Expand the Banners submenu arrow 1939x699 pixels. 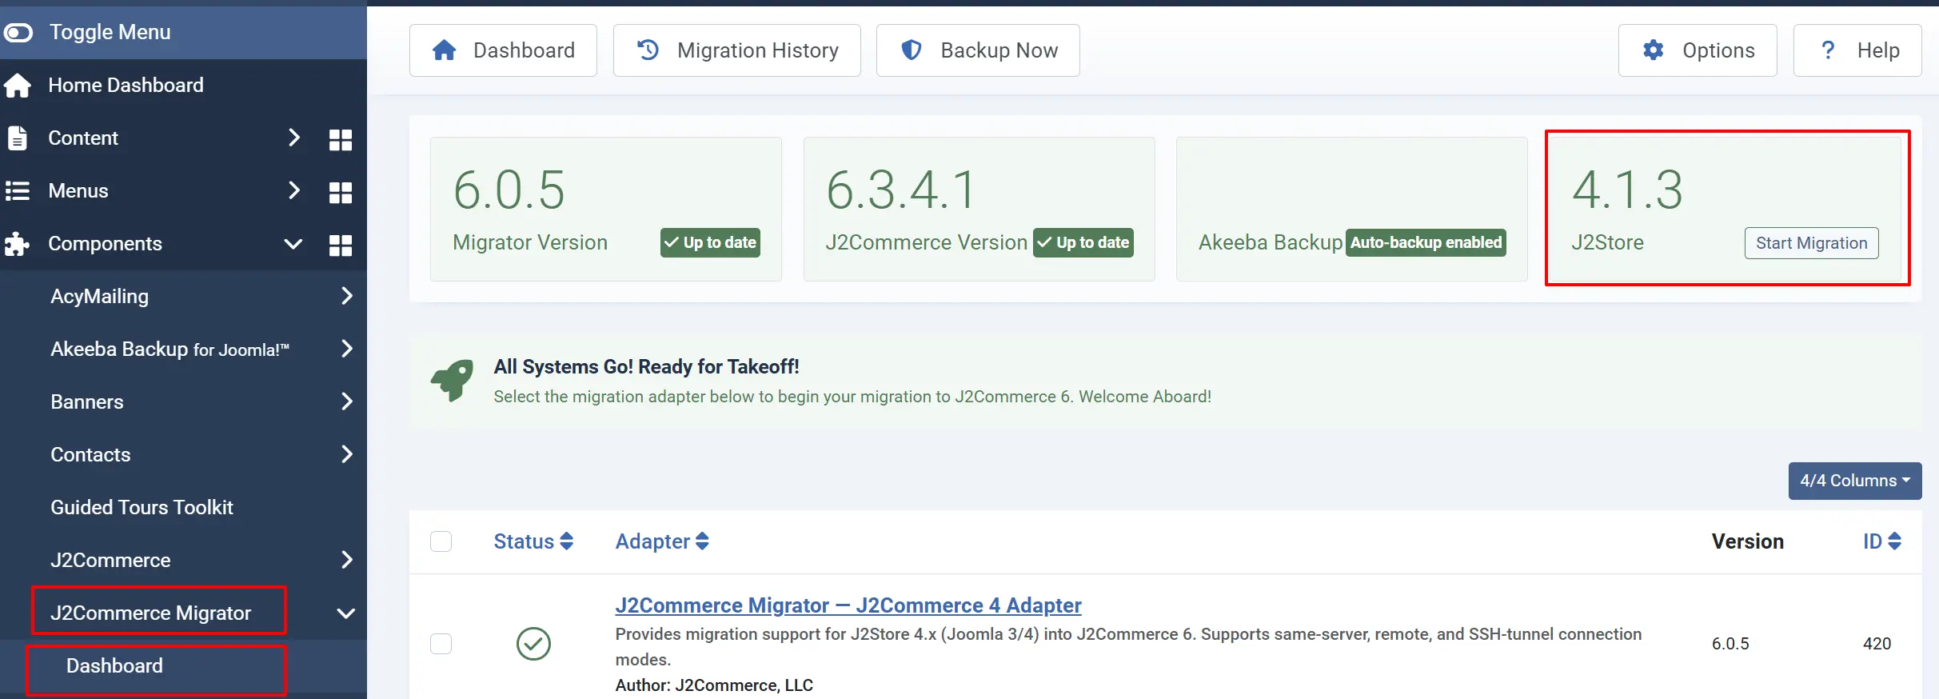tap(347, 401)
